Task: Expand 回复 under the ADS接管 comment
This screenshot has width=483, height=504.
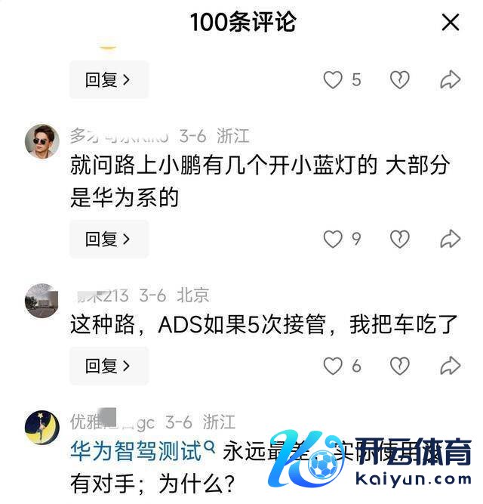Action: pos(109,366)
